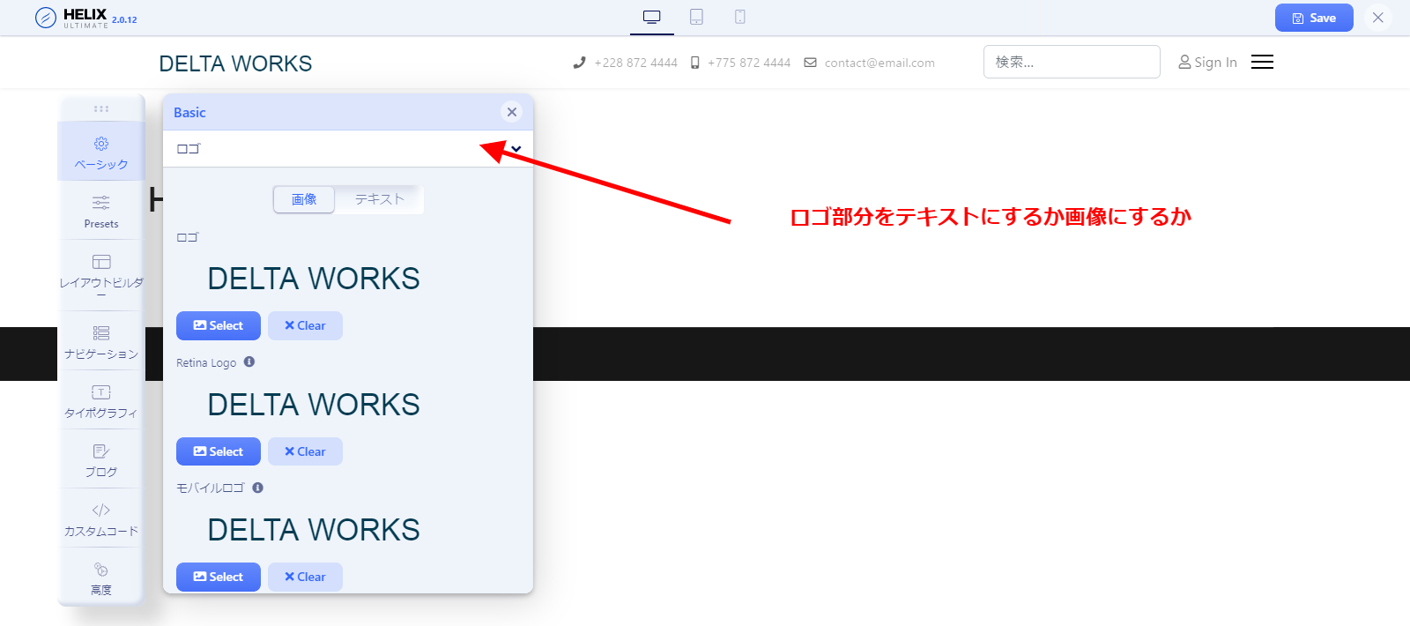
Task: Click the 検索 search input field
Action: click(1071, 62)
